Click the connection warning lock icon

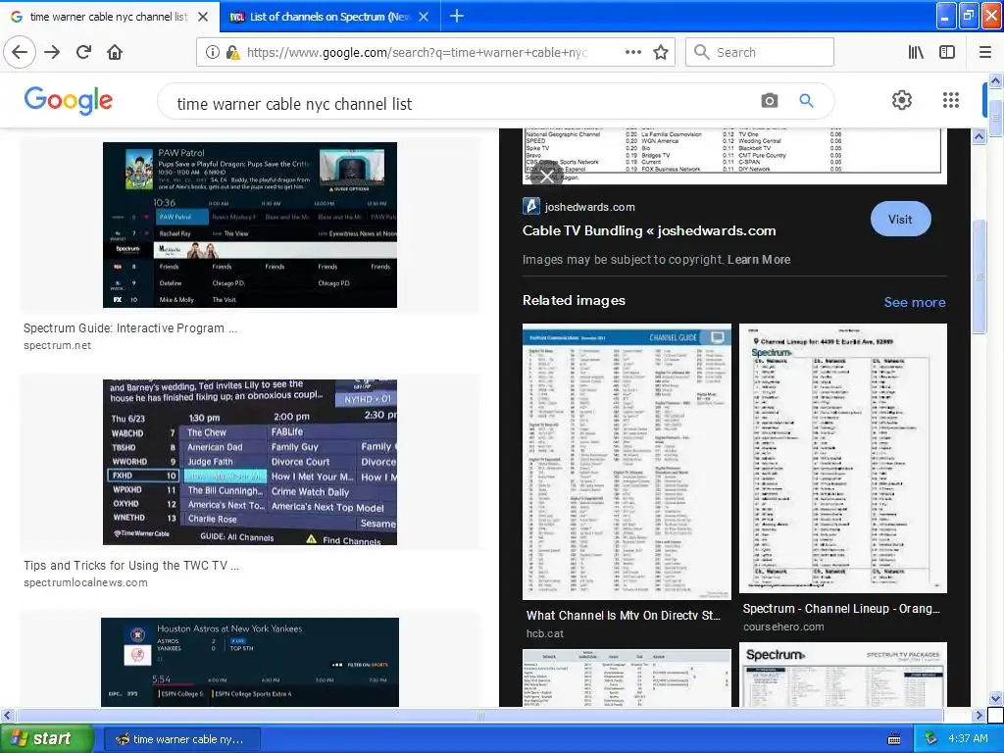click(233, 53)
